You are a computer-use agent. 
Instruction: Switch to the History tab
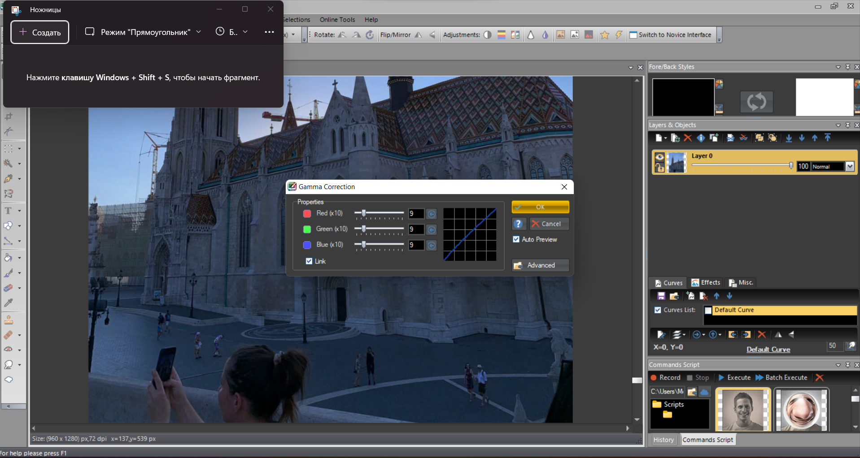pos(664,440)
